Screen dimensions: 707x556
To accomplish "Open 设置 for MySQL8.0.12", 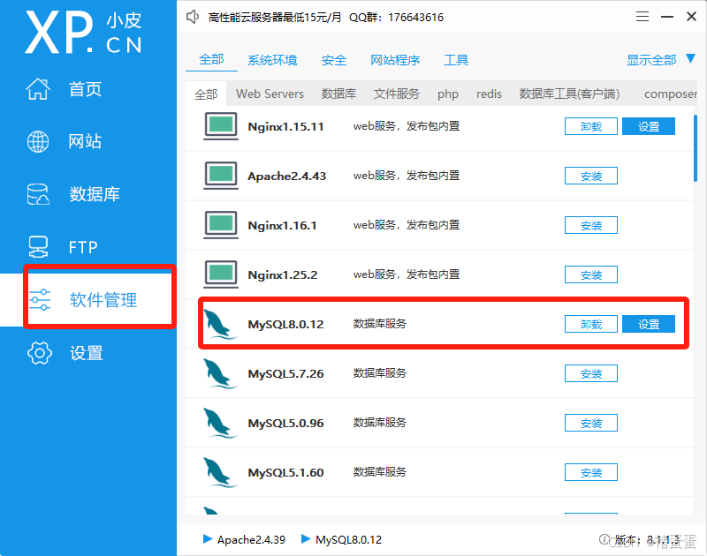I will click(649, 324).
